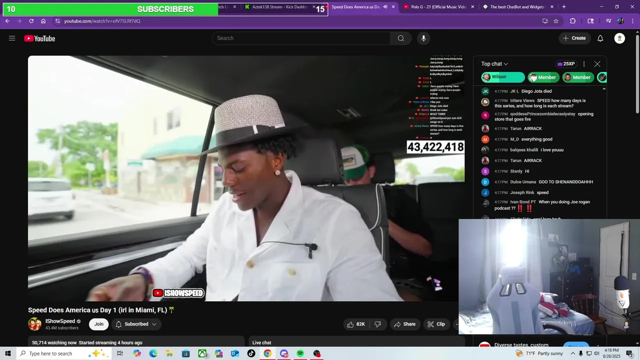
Task: Start voice search with the microphone
Action: pos(423,38)
